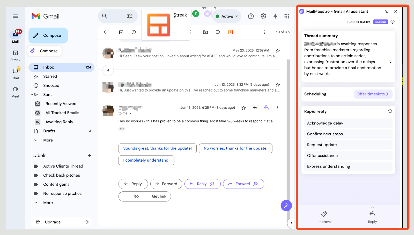Open the three-dot more options in toolbar

tap(264, 32)
